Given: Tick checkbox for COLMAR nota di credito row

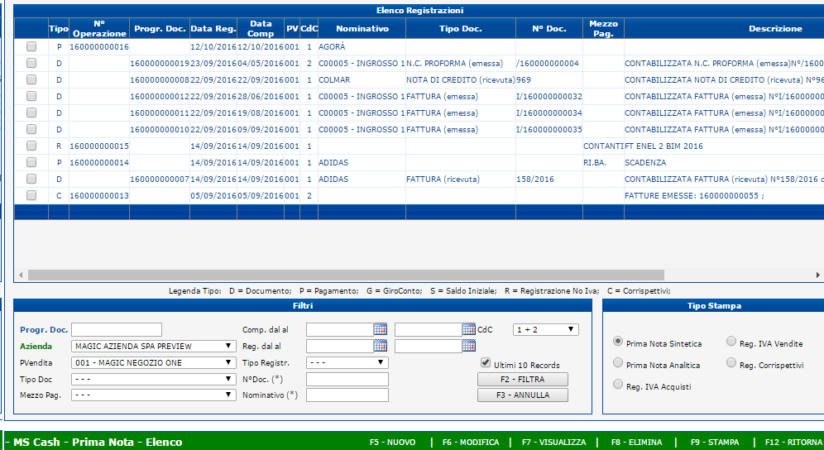Looking at the screenshot, I should coord(31,80).
